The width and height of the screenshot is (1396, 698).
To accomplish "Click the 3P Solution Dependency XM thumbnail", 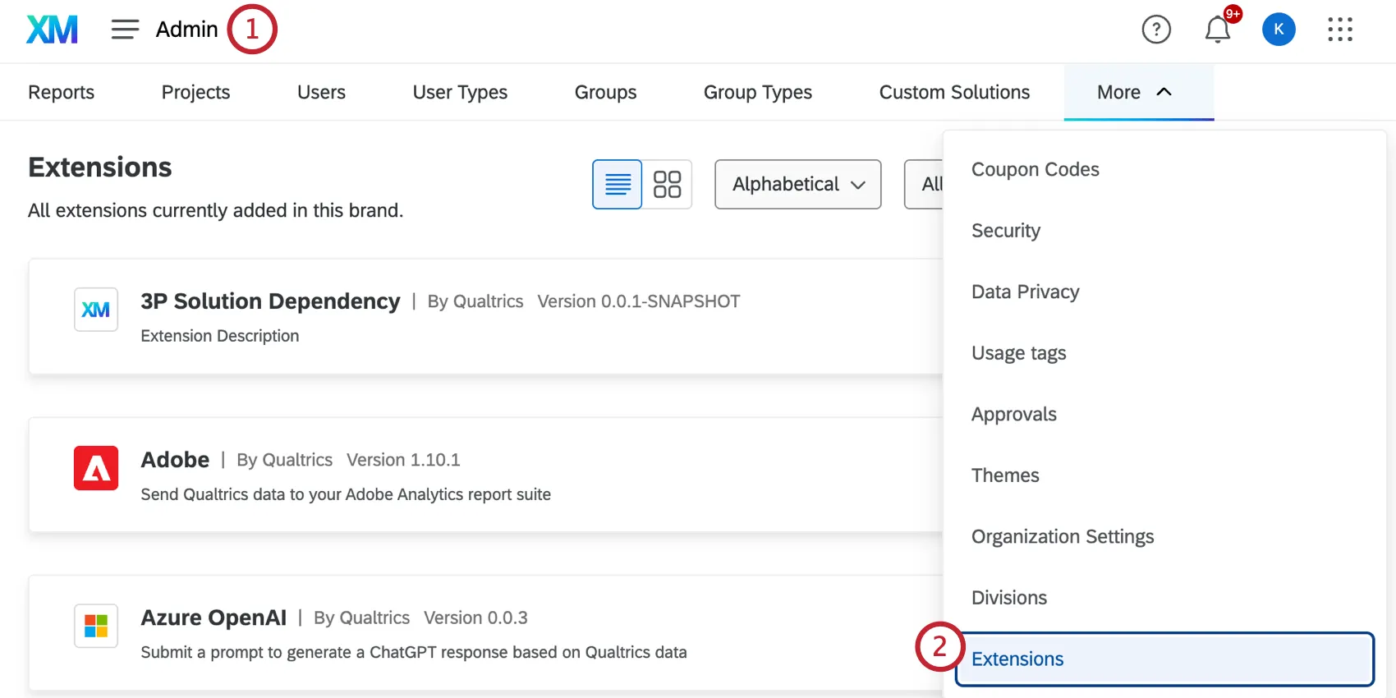I will pos(96,310).
